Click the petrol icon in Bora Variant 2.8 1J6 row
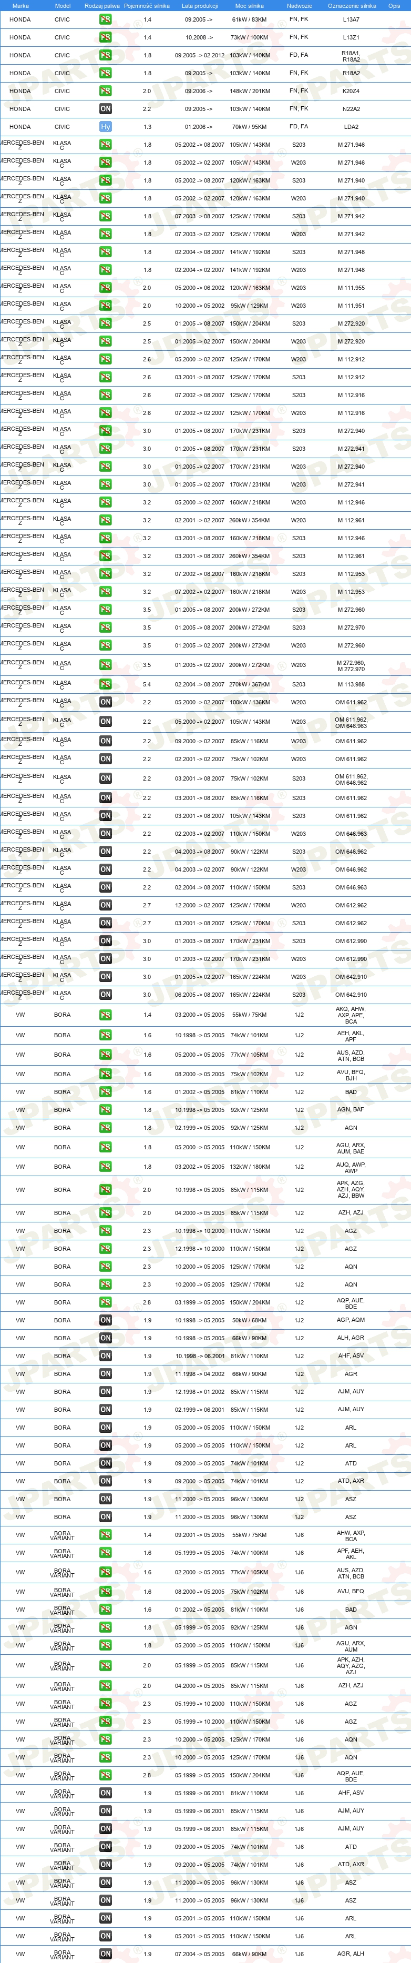The height and width of the screenshot is (1963, 411). coord(106,1776)
